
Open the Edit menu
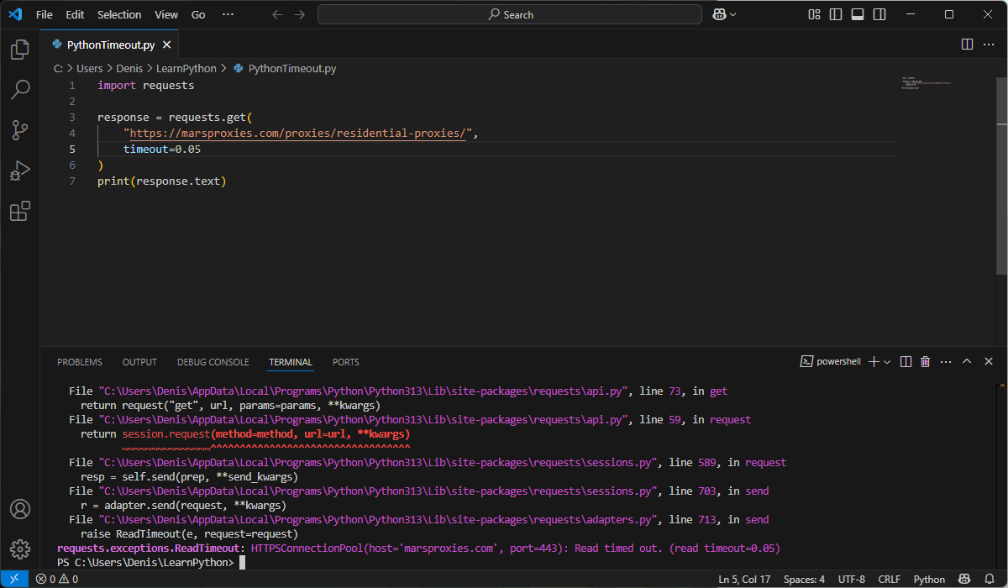tap(75, 14)
